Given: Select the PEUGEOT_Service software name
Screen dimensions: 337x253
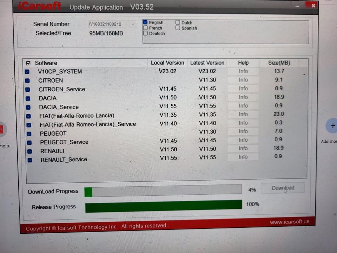Looking at the screenshot, I should pos(64,142).
